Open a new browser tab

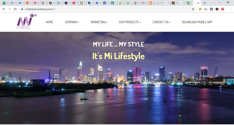(205, 3)
